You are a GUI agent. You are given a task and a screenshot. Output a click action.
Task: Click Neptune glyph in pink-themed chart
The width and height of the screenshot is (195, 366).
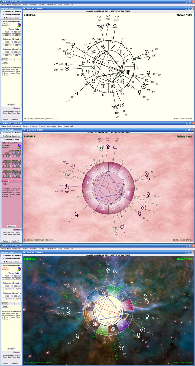pyautogui.click(x=73, y=167)
